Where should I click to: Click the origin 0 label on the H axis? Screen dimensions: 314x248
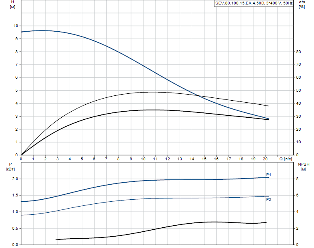[17, 155]
